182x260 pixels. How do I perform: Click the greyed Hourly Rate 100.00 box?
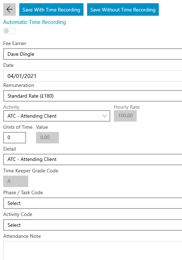(x=125, y=116)
